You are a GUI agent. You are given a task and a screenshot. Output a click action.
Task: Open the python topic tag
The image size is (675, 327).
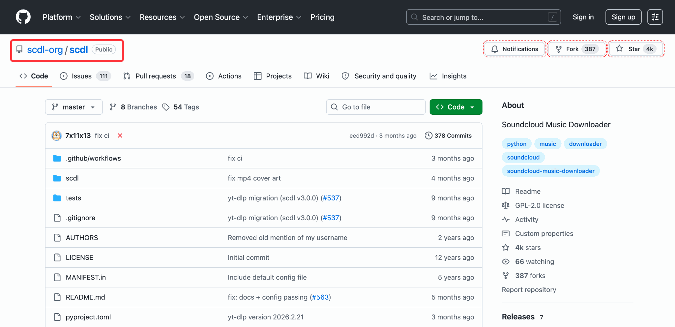[516, 144]
